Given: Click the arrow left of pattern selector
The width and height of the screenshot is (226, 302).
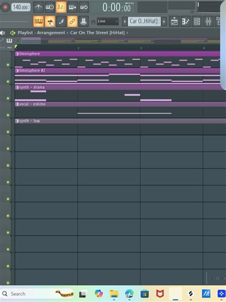Looking at the screenshot, I should click(125, 21).
